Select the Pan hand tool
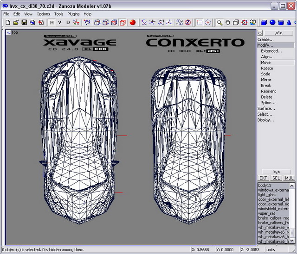Screen dimensions: 297x254 pyautogui.click(x=228, y=22)
